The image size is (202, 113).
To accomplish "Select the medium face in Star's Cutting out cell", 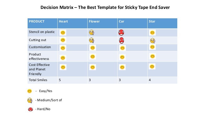I will coord(153,40).
